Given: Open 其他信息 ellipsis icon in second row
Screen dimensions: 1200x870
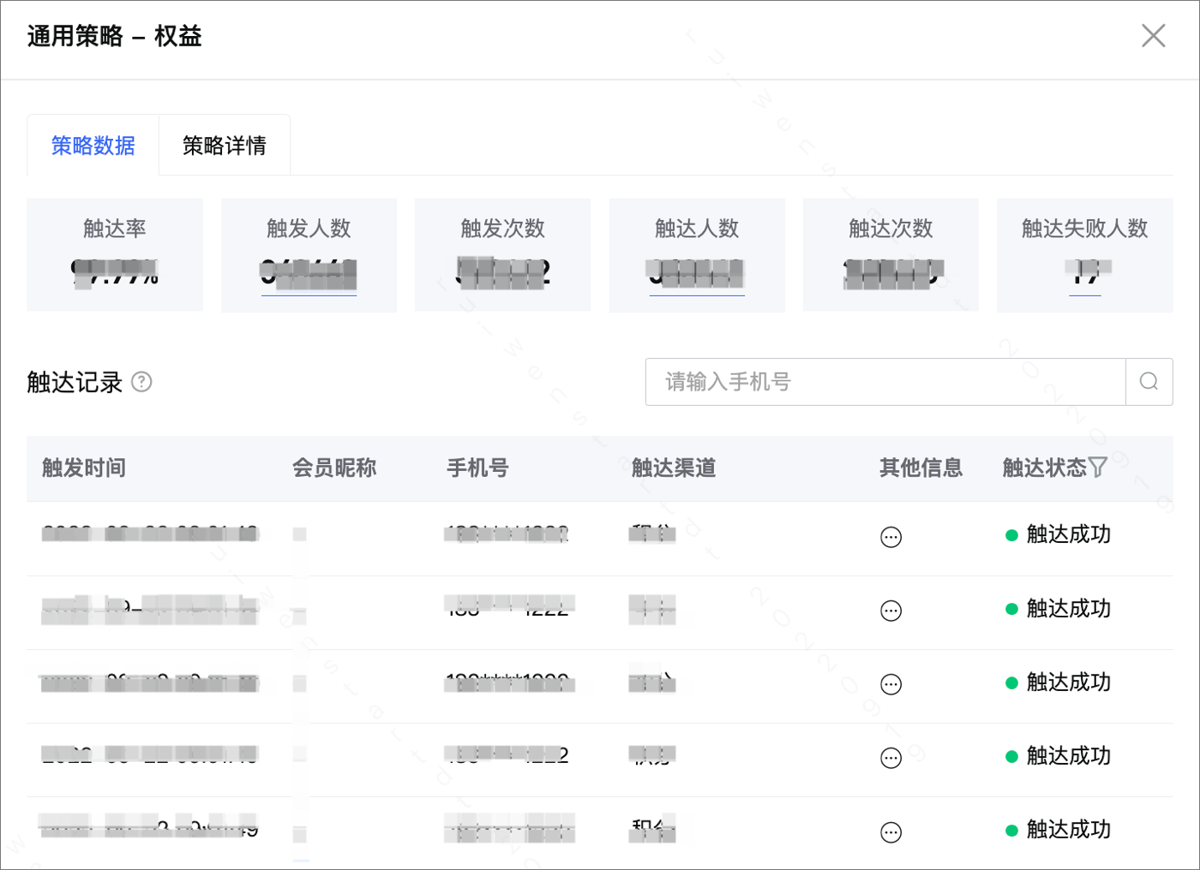Looking at the screenshot, I should click(x=891, y=611).
